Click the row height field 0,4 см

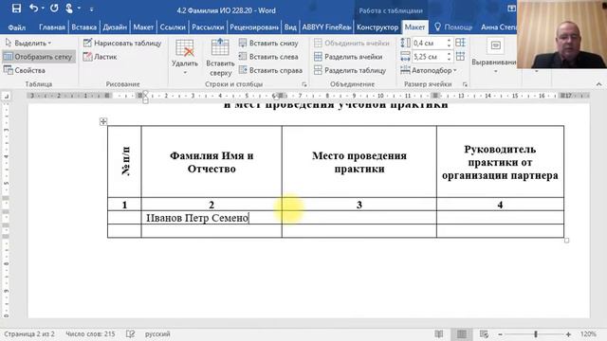[428, 43]
